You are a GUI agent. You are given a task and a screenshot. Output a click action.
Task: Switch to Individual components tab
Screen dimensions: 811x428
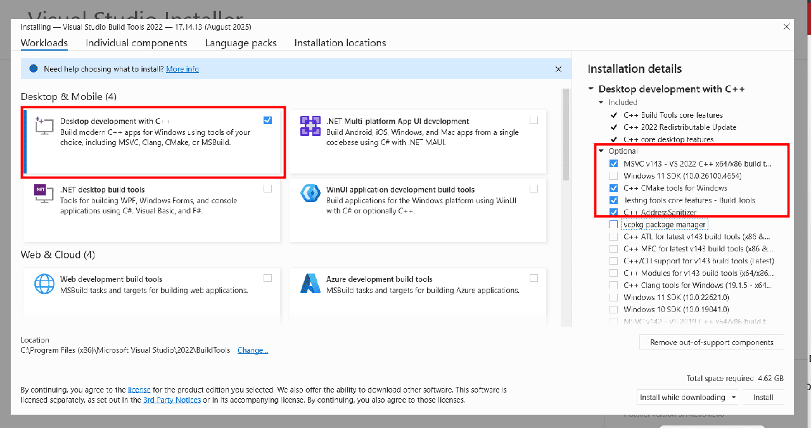click(x=136, y=43)
